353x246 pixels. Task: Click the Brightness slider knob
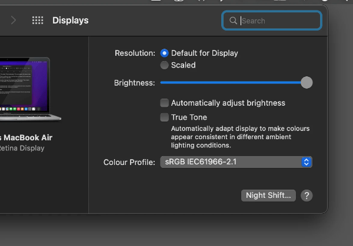coord(307,83)
